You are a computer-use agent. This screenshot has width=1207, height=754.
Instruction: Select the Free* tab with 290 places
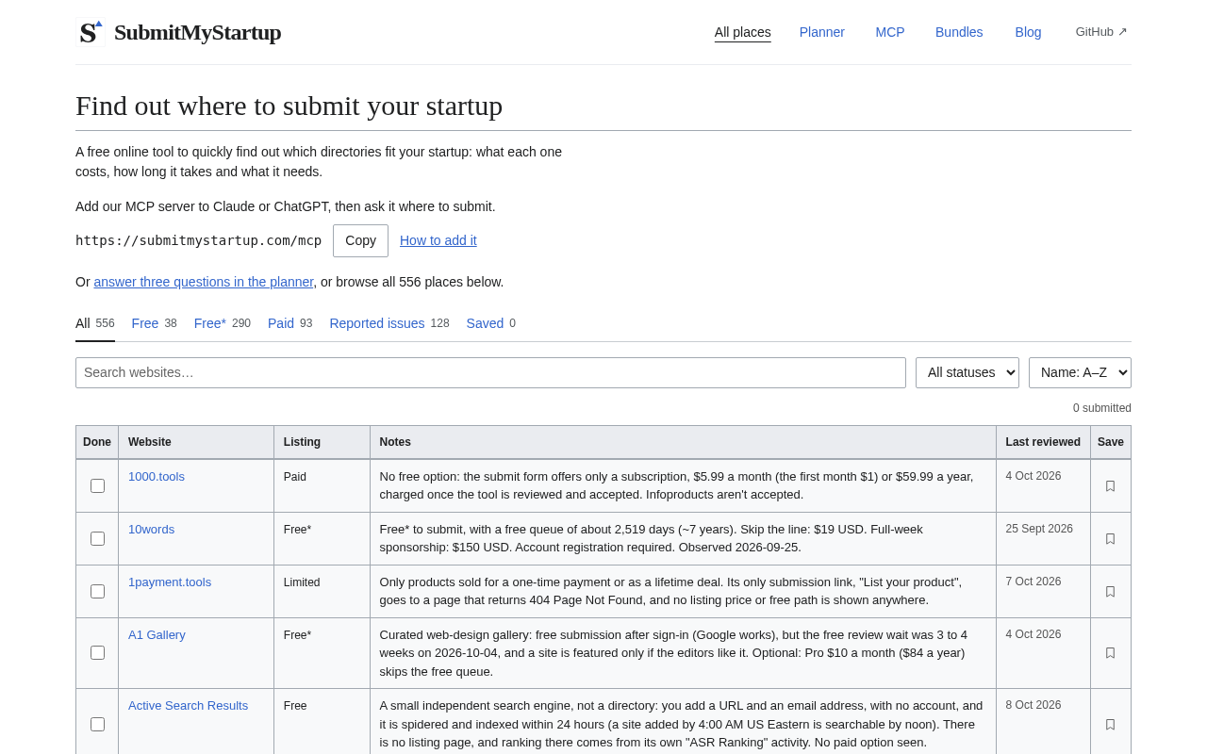point(223,323)
